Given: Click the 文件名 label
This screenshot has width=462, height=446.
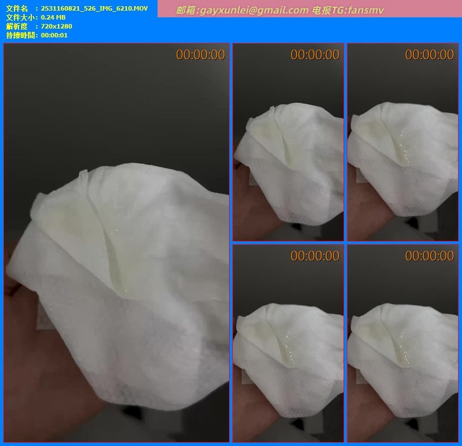Looking at the screenshot, I should coord(17,8).
